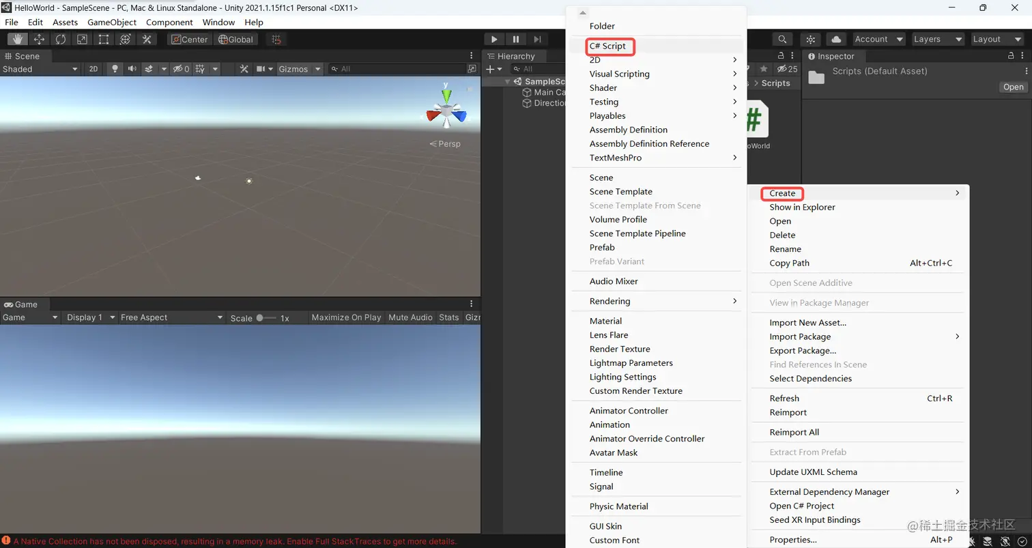
Task: Click the Scripts breadcrumb in Project panel
Action: pos(775,83)
